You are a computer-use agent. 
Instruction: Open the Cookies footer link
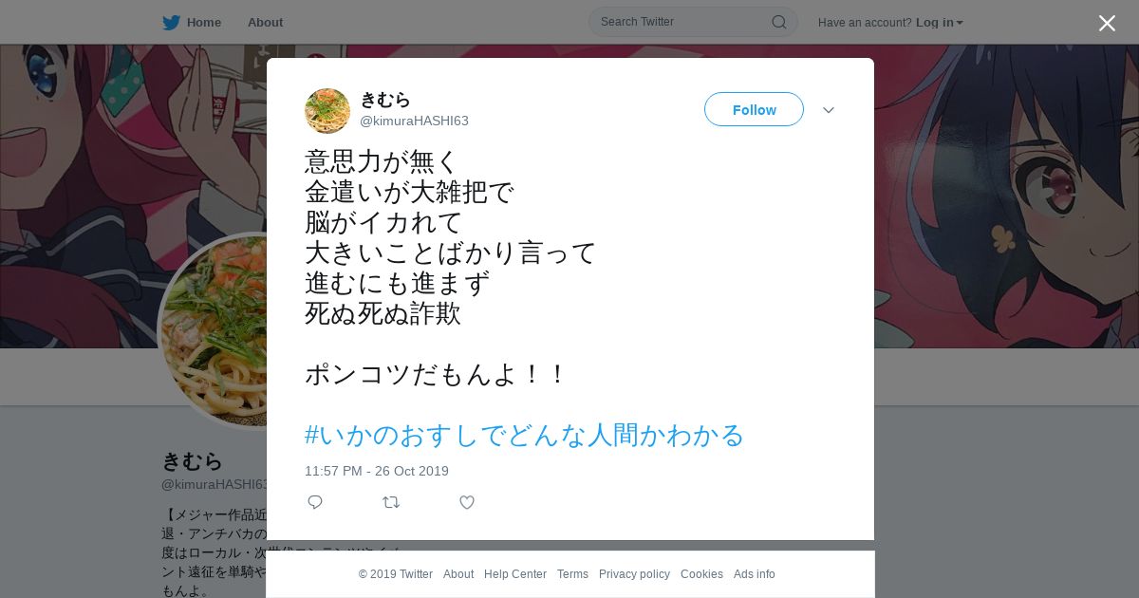coord(701,574)
